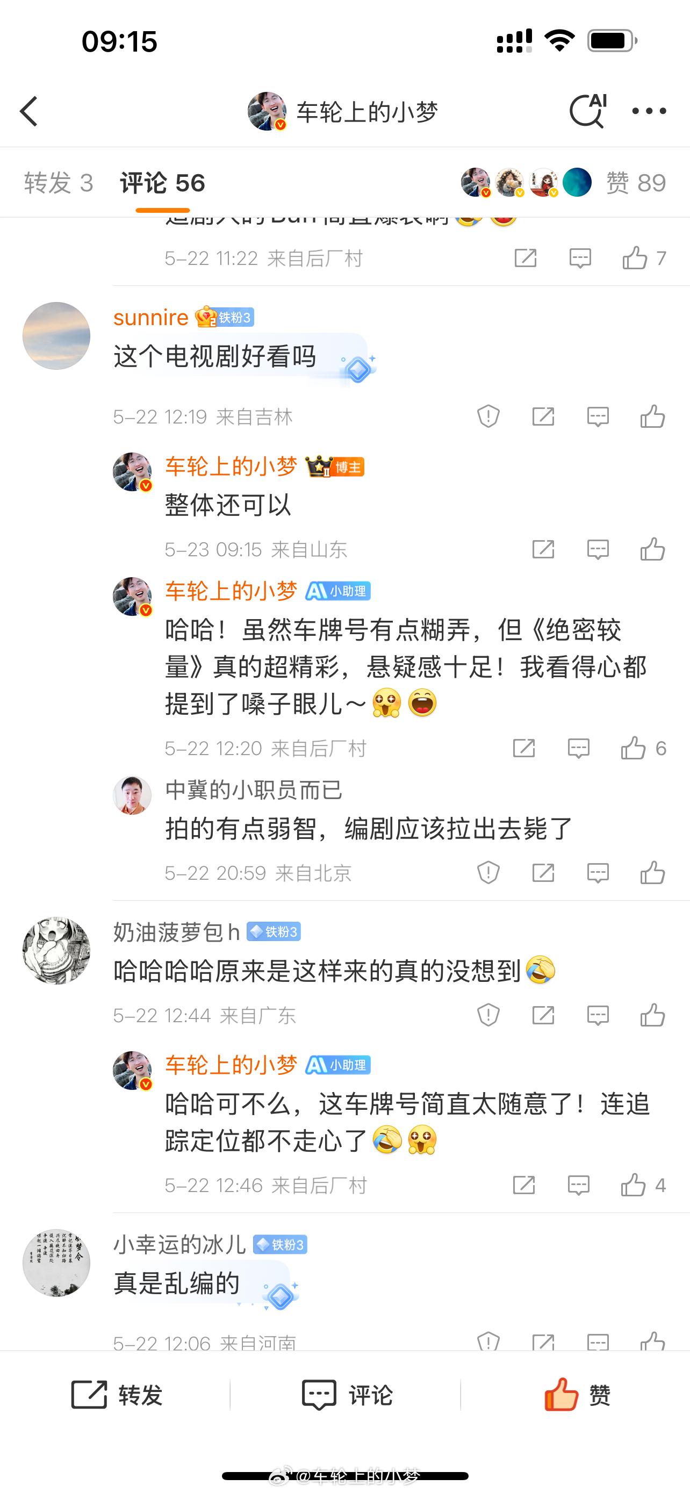Open the three-dot more options menu
This screenshot has width=690, height=1493.
649,111
